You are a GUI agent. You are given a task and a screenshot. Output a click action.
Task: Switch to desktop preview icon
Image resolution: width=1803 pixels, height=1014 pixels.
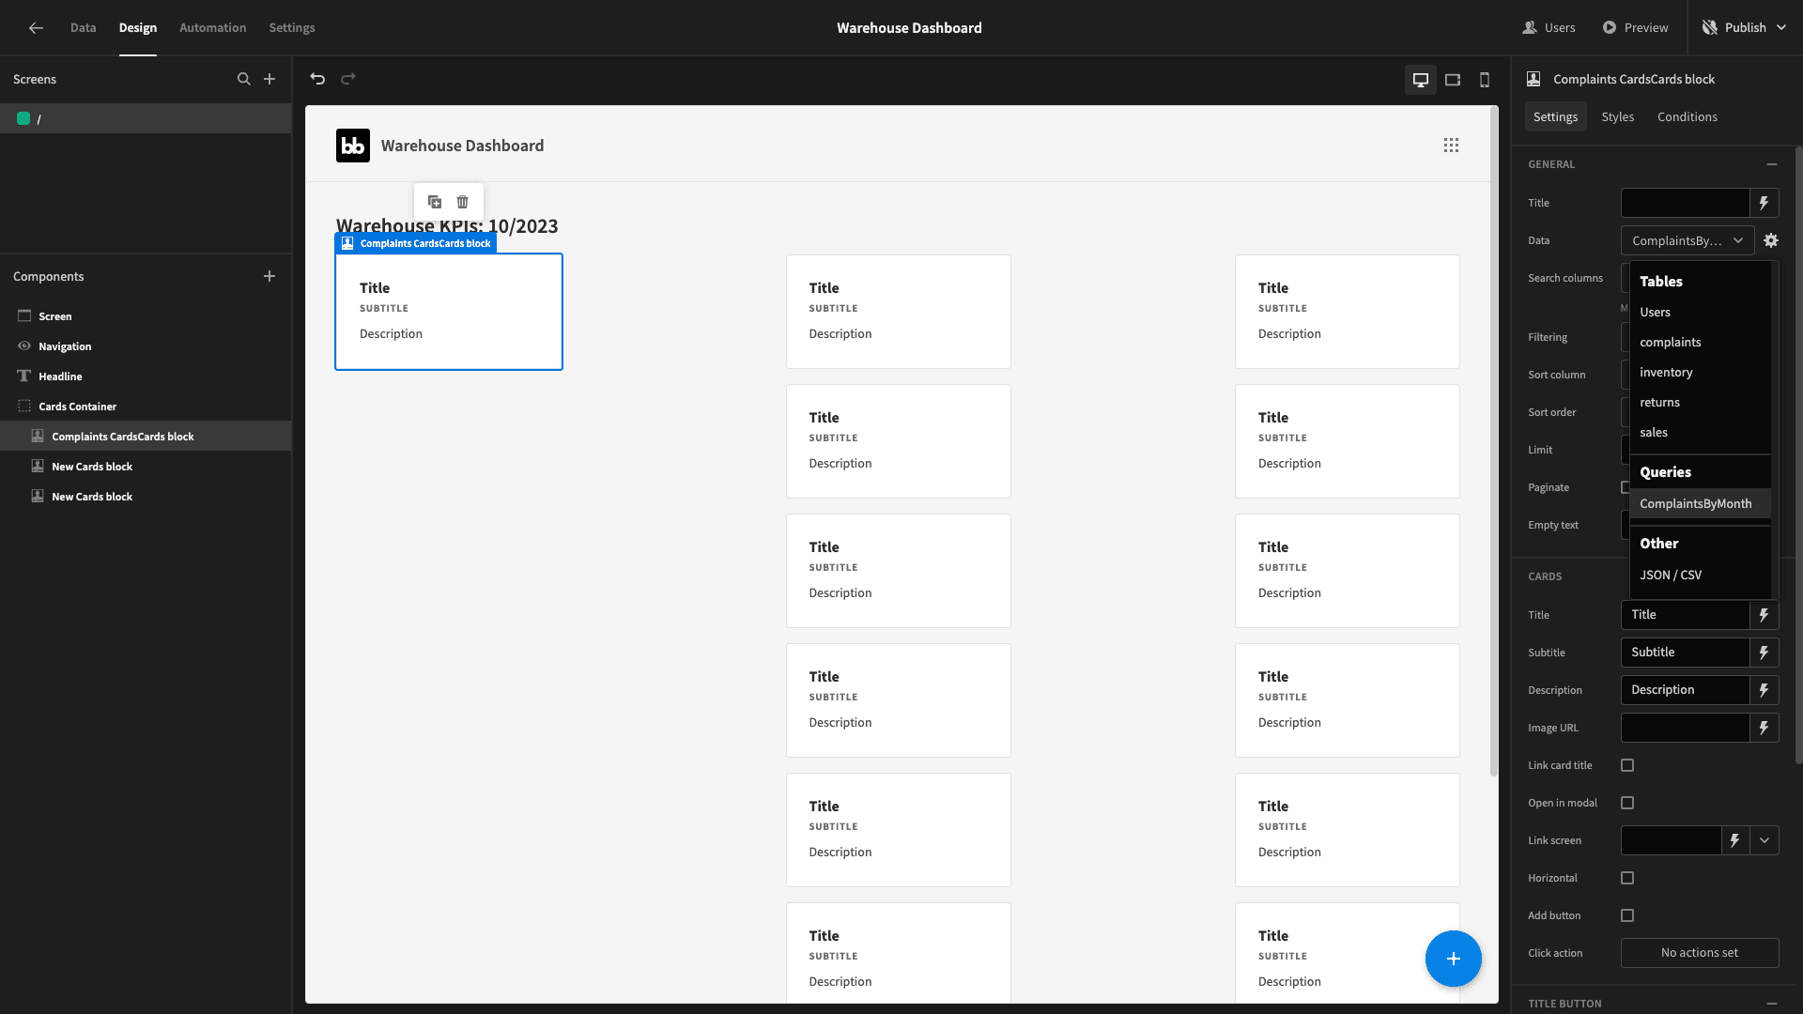click(x=1421, y=80)
